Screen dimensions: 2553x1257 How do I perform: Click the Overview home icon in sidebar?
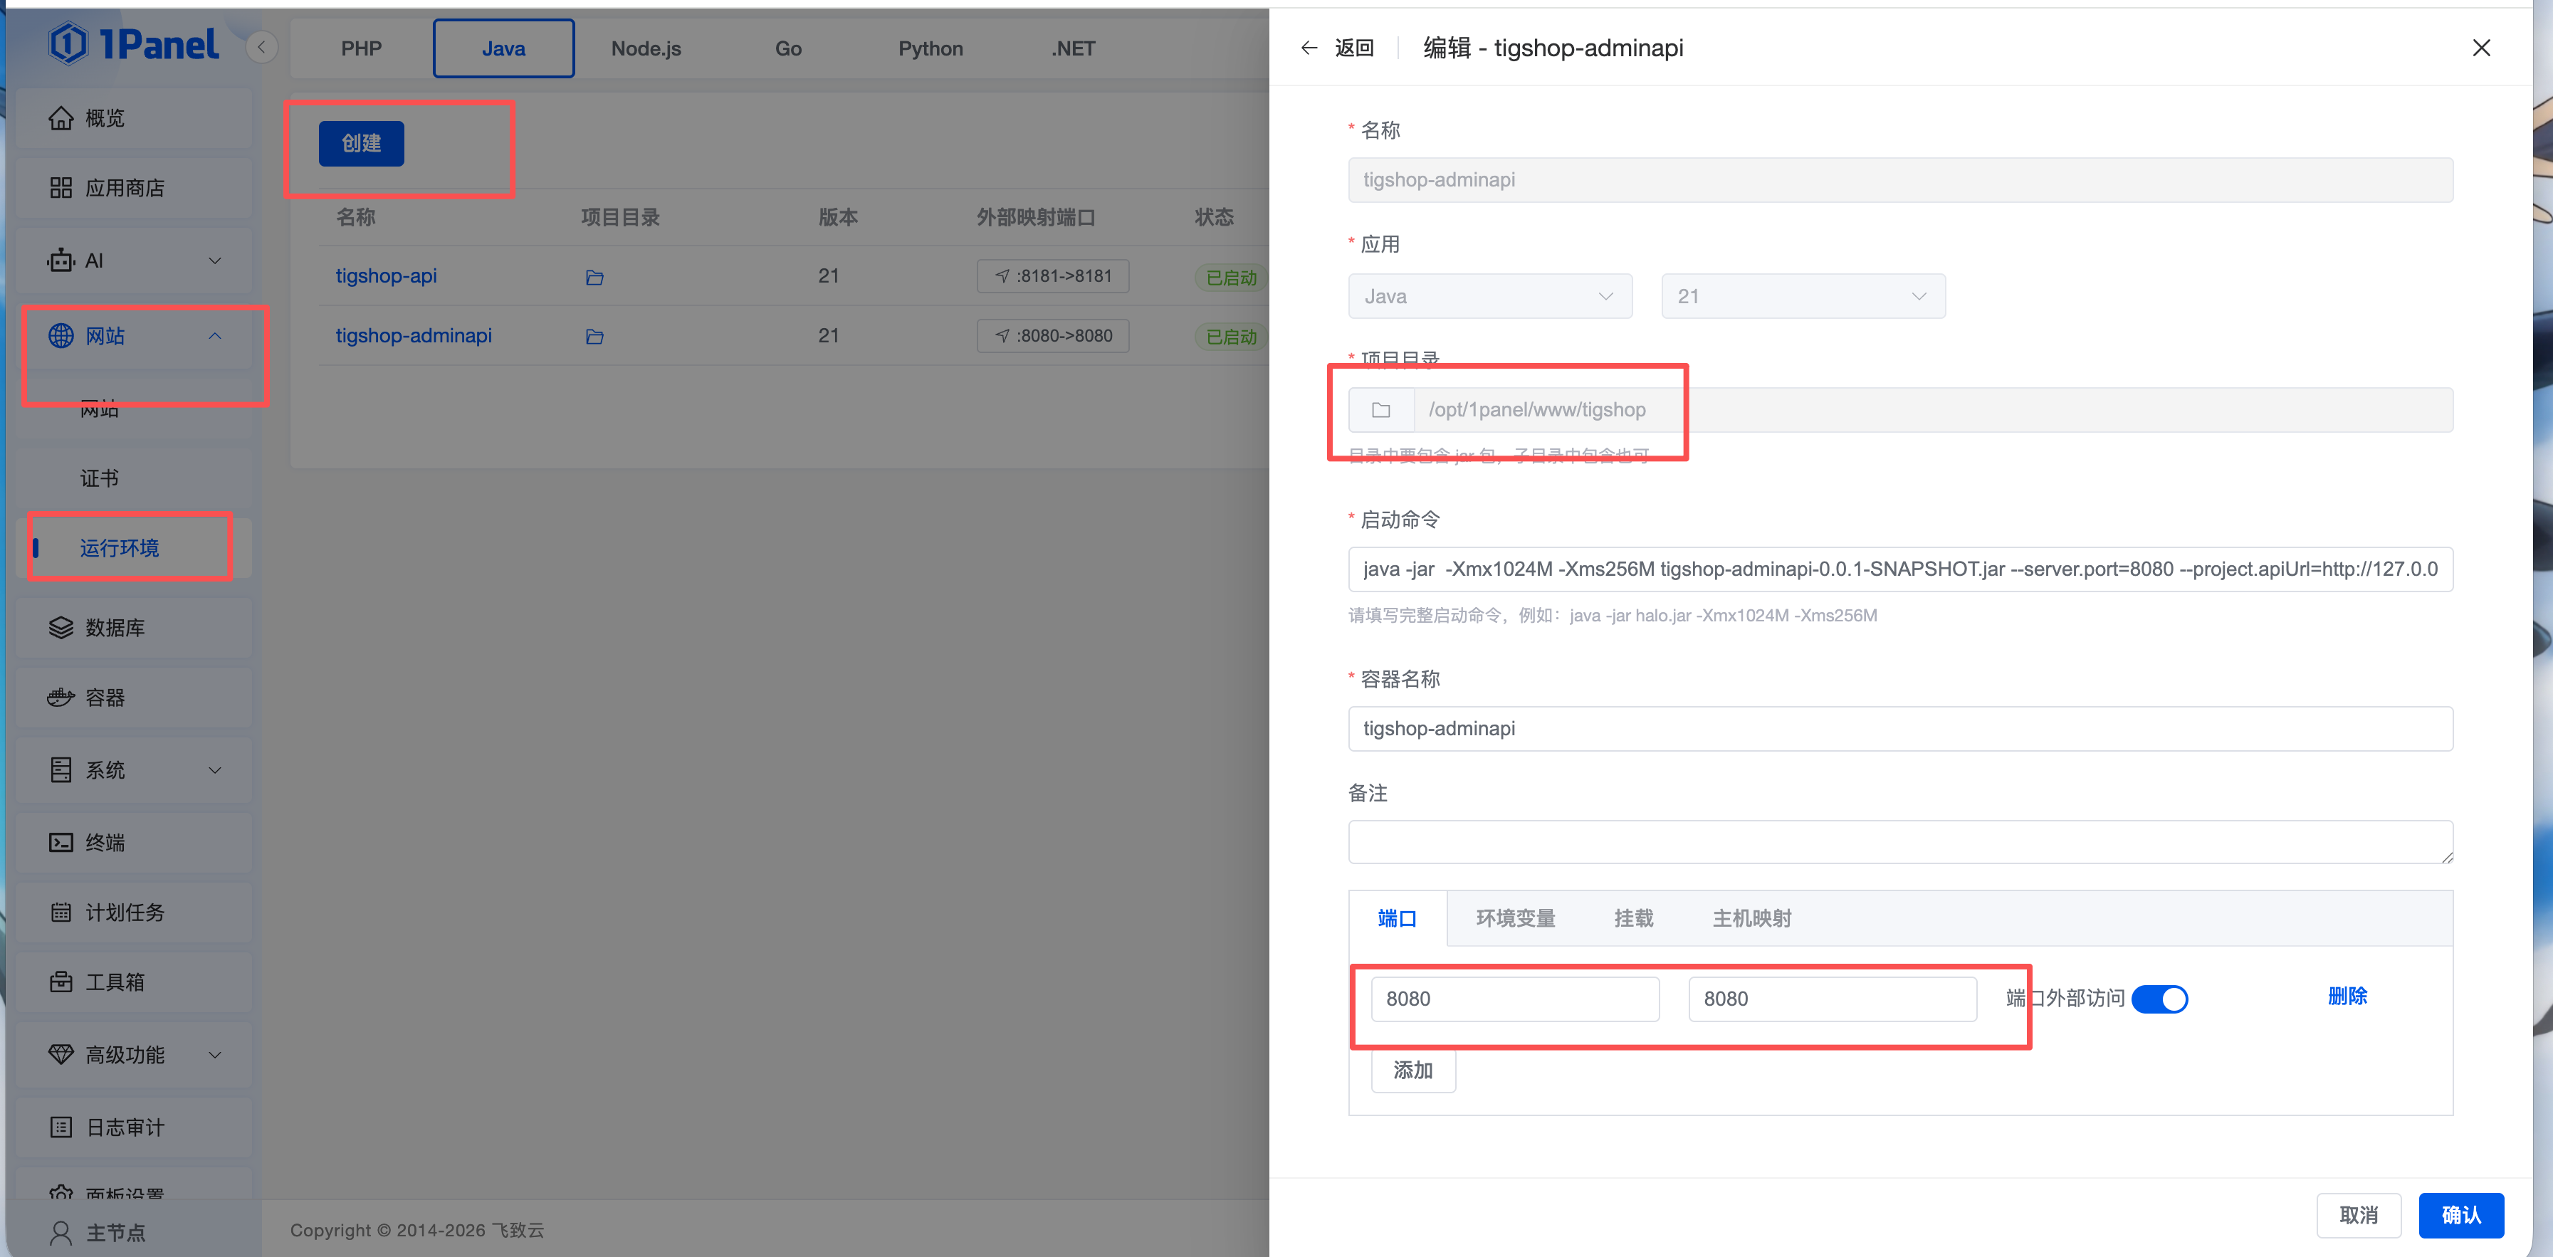coord(61,118)
